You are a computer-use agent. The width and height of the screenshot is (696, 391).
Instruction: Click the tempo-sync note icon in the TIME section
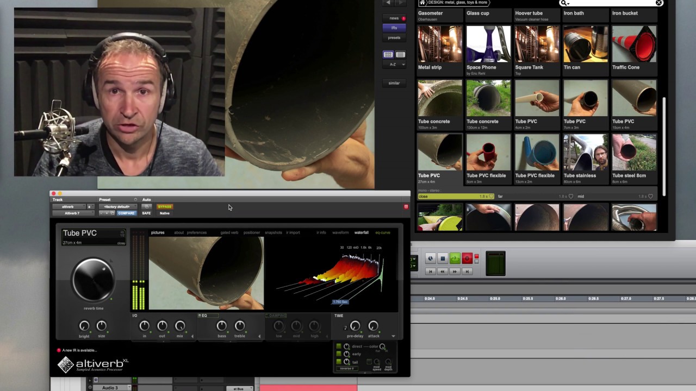(x=345, y=327)
